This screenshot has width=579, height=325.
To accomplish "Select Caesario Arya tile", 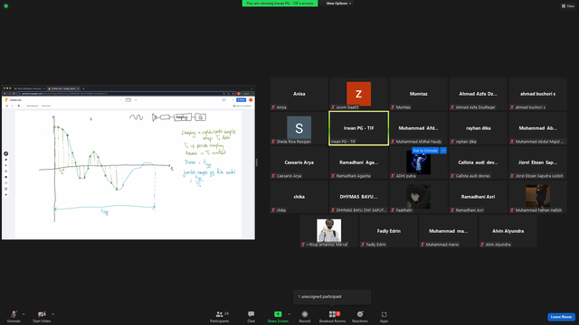I will tap(299, 162).
